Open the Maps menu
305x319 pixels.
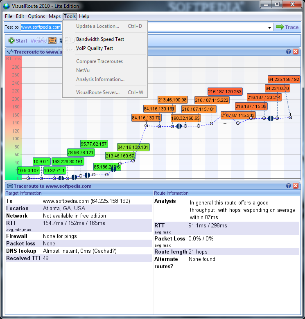[x=54, y=16]
